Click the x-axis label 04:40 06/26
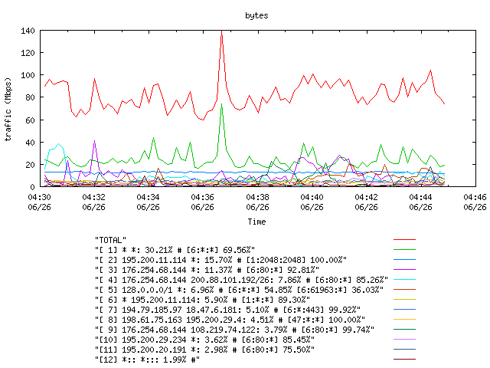Screen dimensions: 490x368 pyautogui.click(x=312, y=202)
